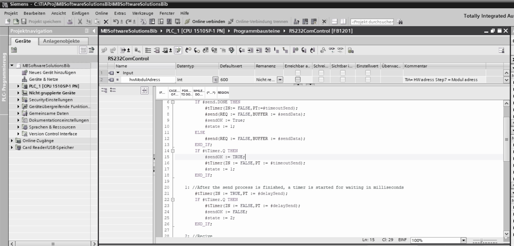This screenshot has width=514, height=246.
Task: Open the project tree grid view icon
Action: point(83,50)
